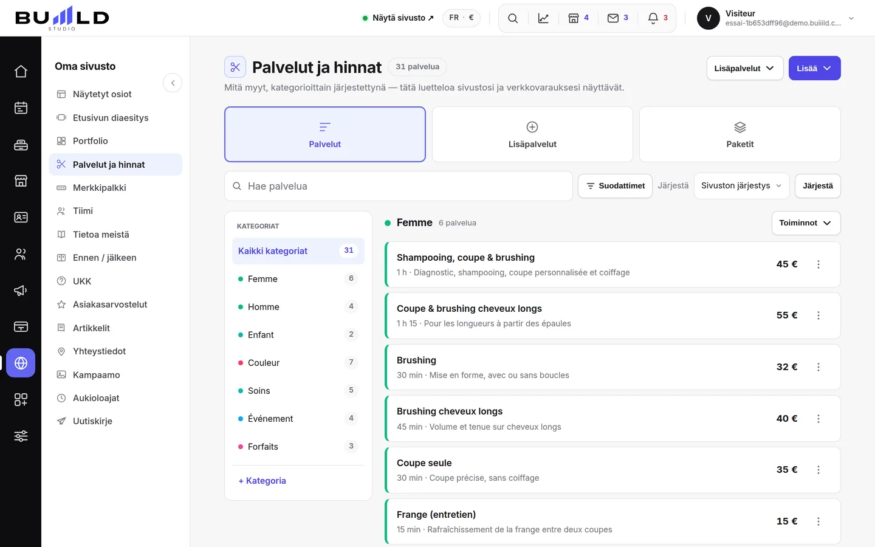Viewport: 875px width, 547px height.
Task: Click the scissors icon beside the page title
Action: point(235,67)
